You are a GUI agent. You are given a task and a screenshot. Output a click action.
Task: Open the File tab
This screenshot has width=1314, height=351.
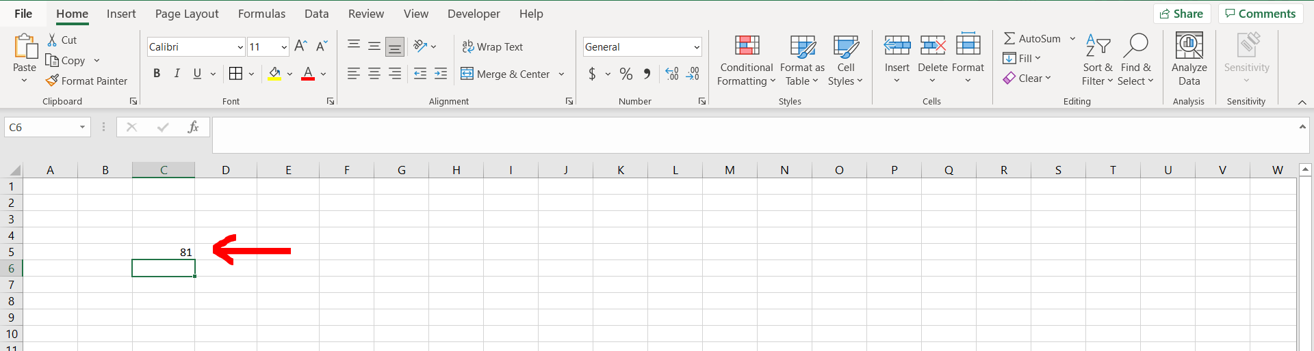point(23,14)
